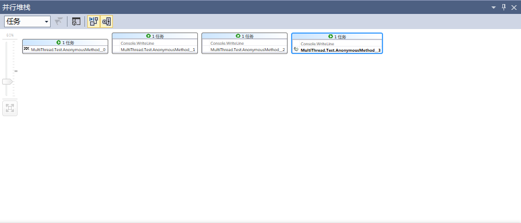The image size is (521, 223).
Task: Select MultiThread.Test.AnonymousMethod__2 frame
Action: (247, 50)
